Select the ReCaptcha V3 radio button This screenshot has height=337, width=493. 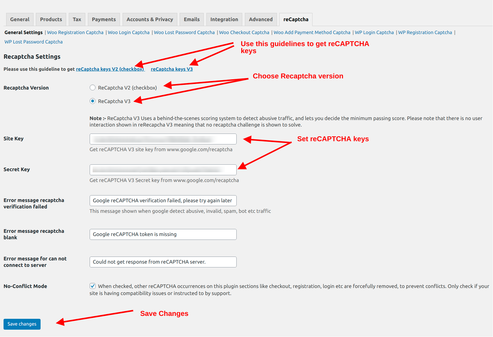[x=92, y=101]
